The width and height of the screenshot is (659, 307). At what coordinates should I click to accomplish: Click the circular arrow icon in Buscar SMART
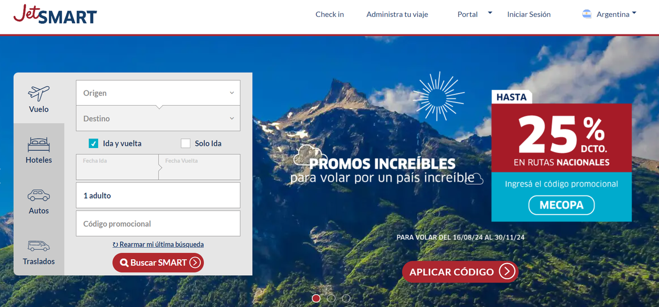click(x=195, y=263)
